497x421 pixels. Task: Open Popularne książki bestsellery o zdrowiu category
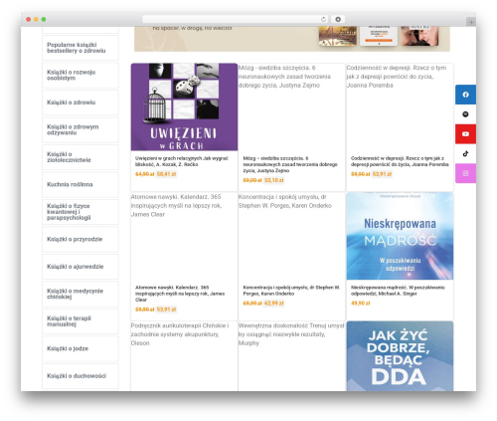point(81,48)
